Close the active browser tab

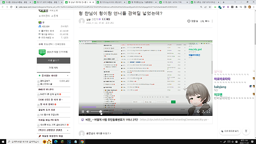(93, 2)
